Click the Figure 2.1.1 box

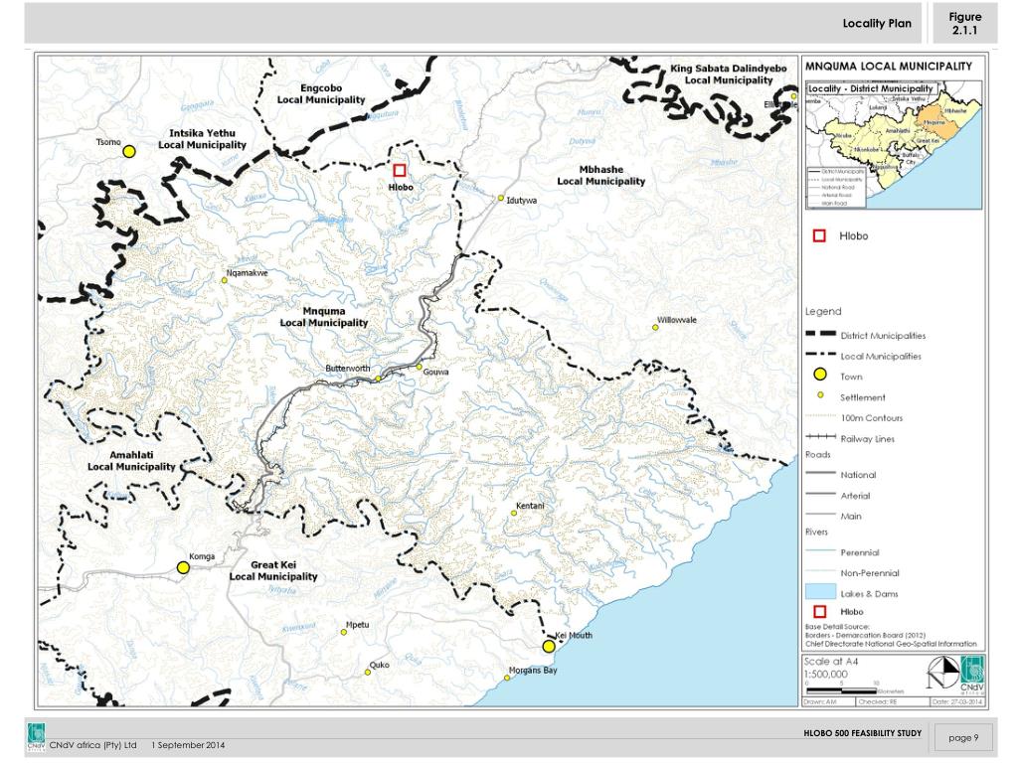pos(964,24)
